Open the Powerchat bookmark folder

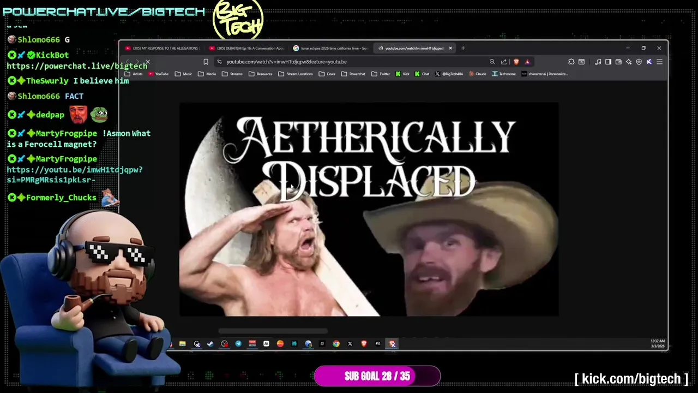click(x=353, y=74)
